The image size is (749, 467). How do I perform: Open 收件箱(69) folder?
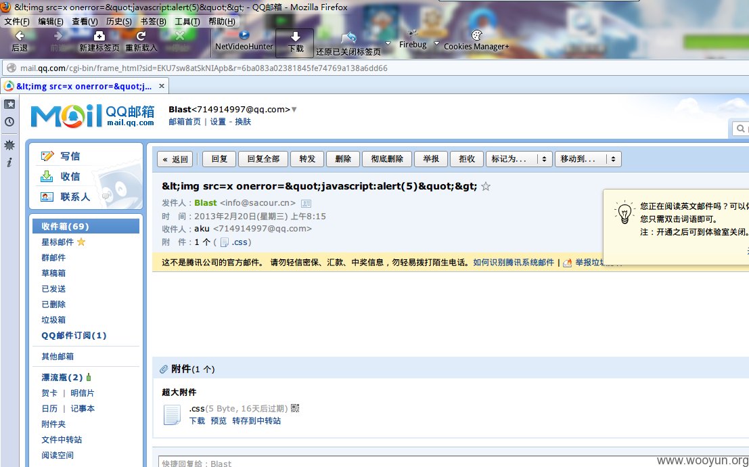86,227
